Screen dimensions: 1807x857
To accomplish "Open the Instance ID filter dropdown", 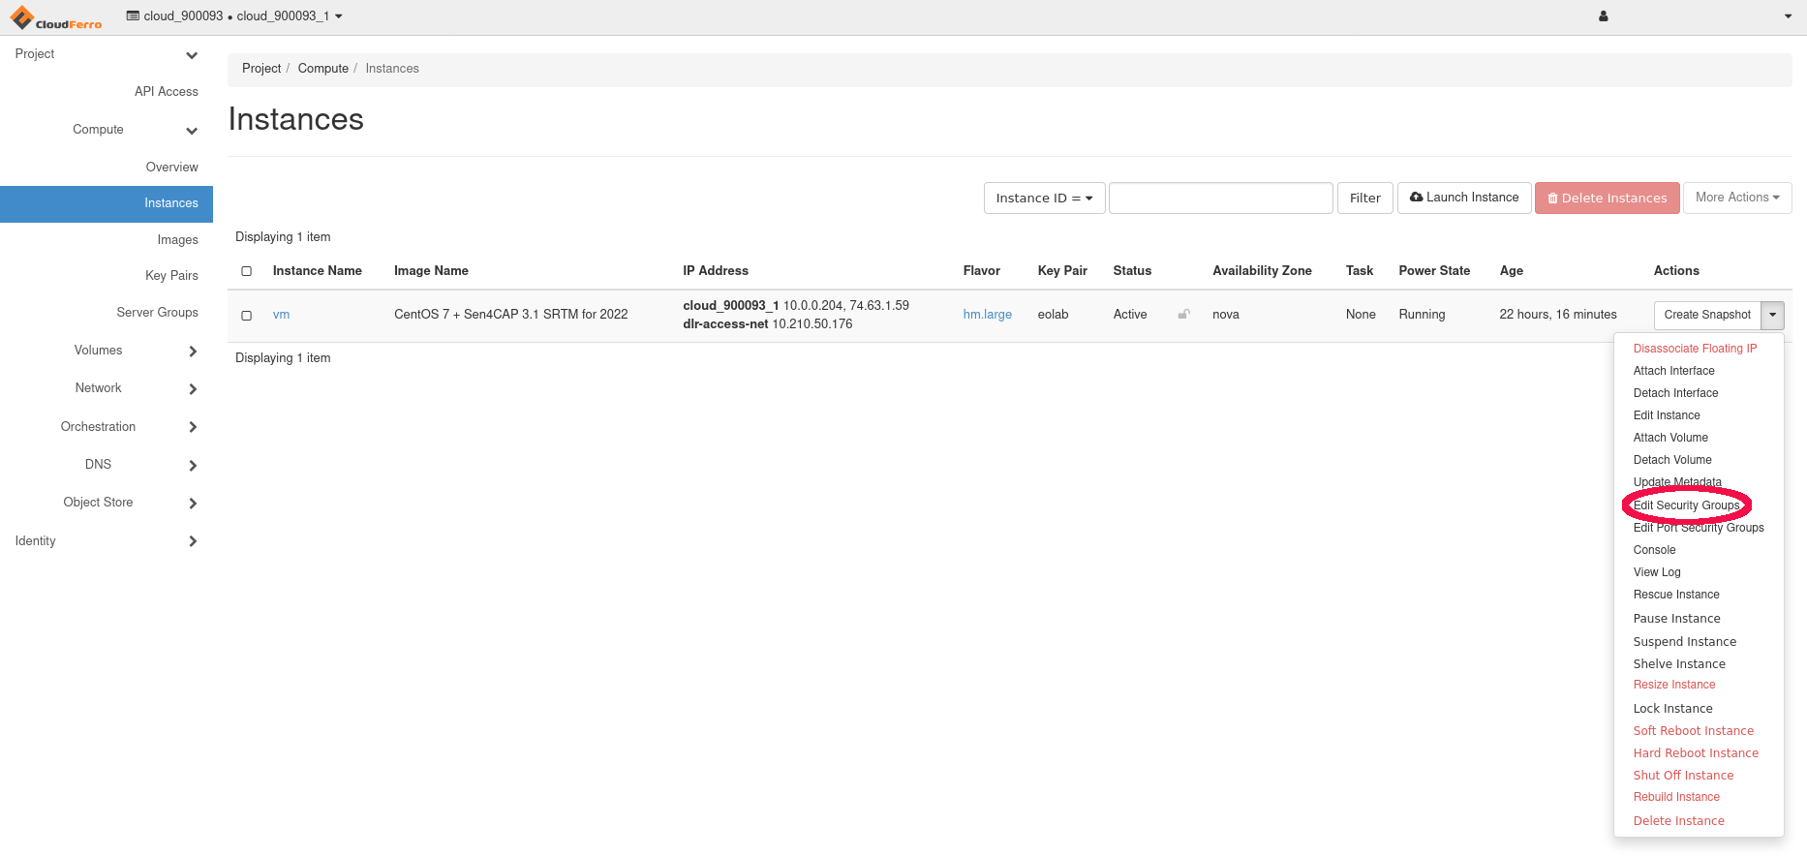I will 1044,199.
